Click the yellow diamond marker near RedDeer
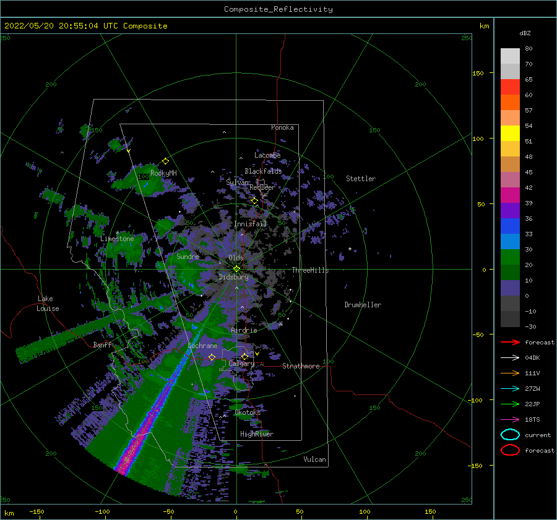The width and height of the screenshot is (557, 520). pos(254,201)
